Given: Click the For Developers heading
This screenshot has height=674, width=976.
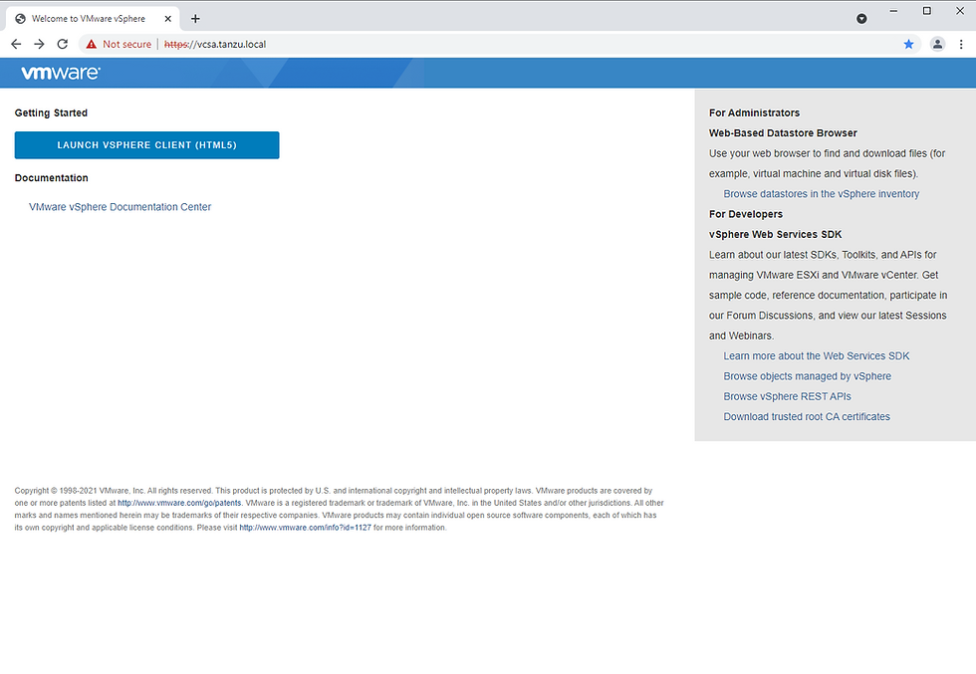Looking at the screenshot, I should (746, 214).
